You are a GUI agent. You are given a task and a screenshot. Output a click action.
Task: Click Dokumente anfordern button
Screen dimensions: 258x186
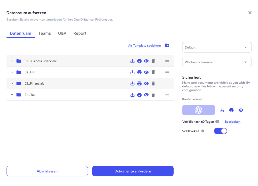tap(133, 171)
